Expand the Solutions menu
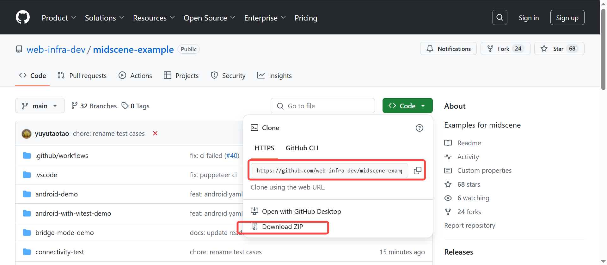Image resolution: width=607 pixels, height=265 pixels. 104,18
